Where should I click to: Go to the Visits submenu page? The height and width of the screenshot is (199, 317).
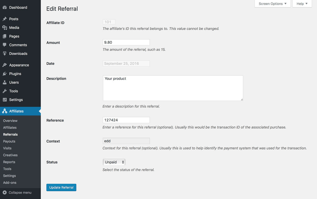click(7, 148)
